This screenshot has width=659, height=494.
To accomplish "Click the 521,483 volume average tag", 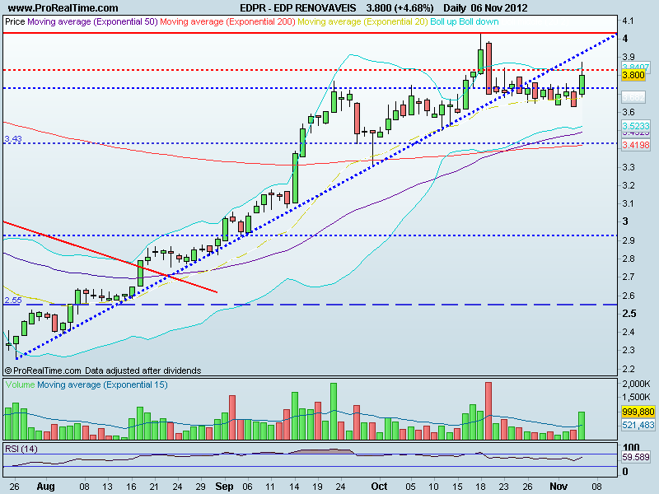I will 638,425.
